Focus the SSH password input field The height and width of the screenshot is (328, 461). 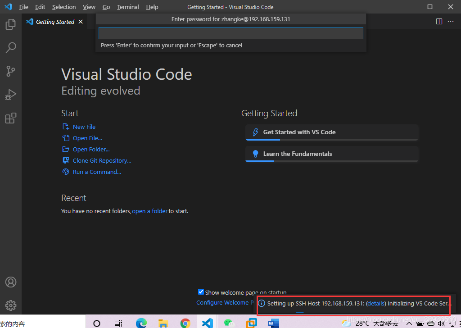pyautogui.click(x=231, y=33)
